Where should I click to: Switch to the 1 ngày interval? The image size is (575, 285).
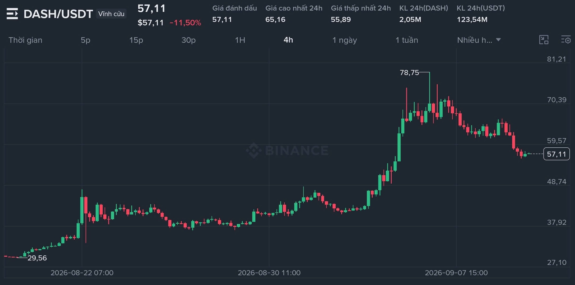[x=344, y=40]
